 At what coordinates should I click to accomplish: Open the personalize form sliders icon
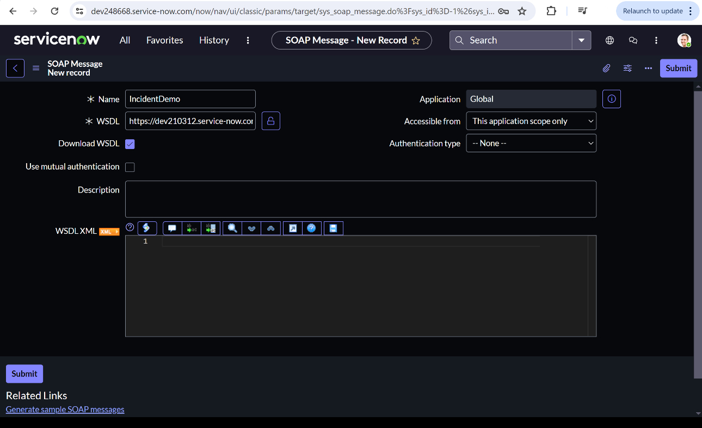pyautogui.click(x=627, y=68)
